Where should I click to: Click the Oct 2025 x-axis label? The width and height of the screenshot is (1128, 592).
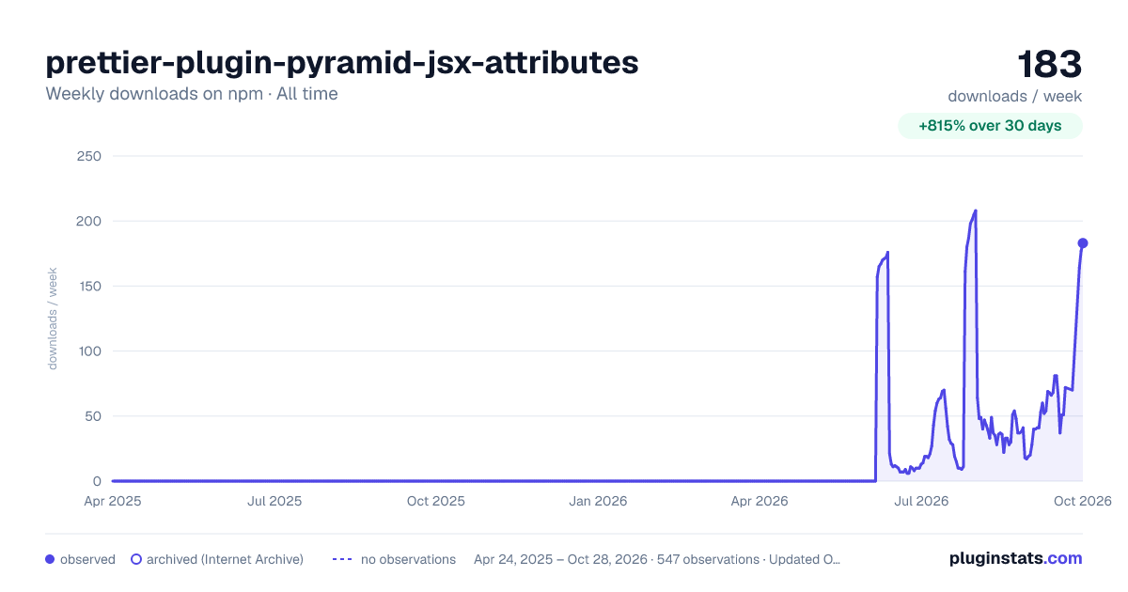tap(436, 501)
